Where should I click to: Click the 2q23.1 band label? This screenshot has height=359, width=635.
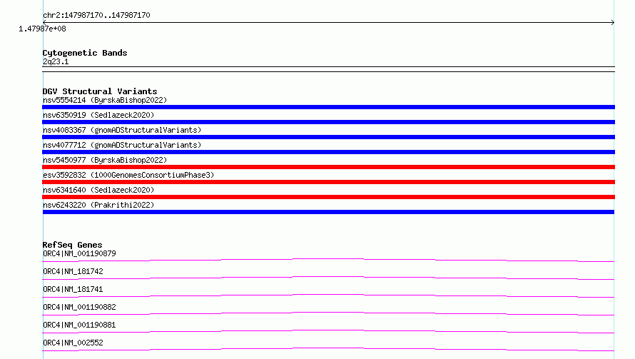(x=56, y=61)
